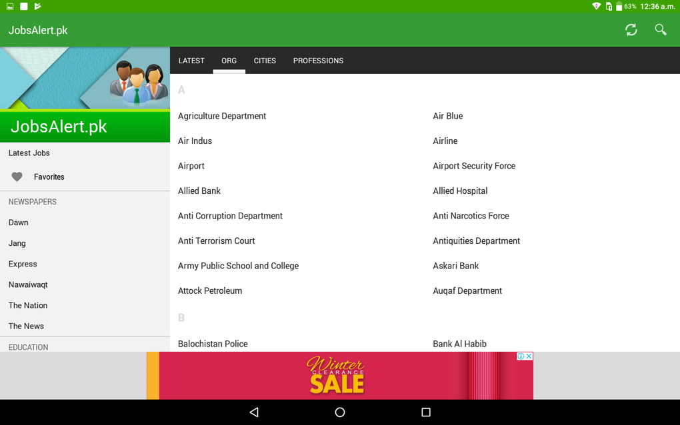The image size is (680, 425).
Task: Close the ad with the X icon
Action: coord(529,356)
